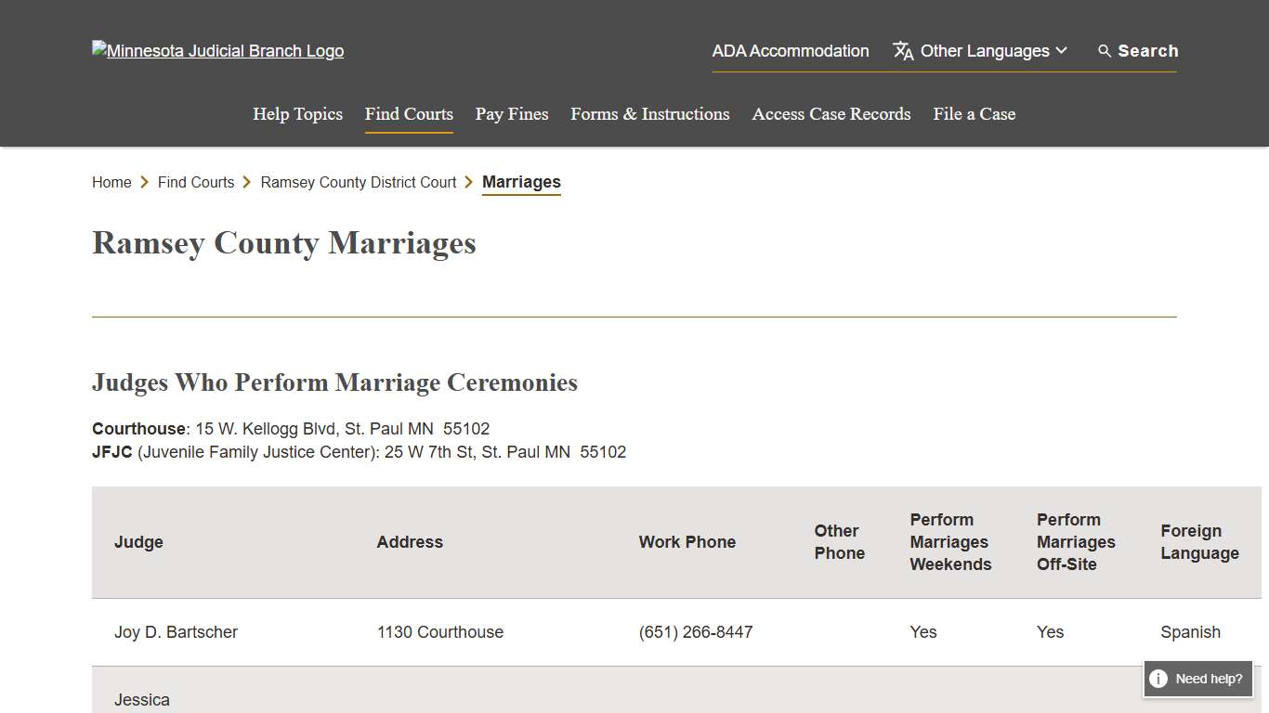1269x713 pixels.
Task: Navigate to Forms & Instructions
Action: 649,113
